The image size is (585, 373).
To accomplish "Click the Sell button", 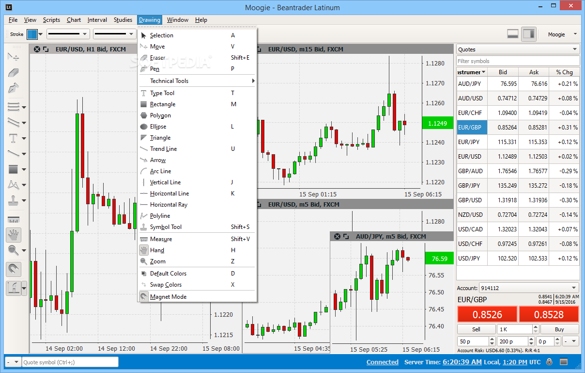I will (x=476, y=329).
